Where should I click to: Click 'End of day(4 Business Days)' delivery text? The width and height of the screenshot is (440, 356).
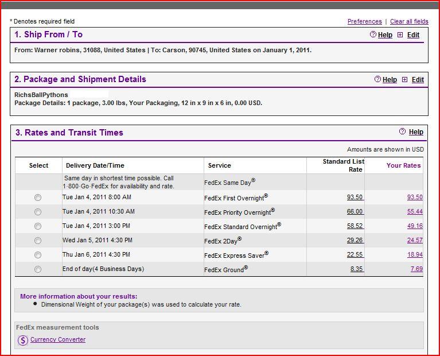(103, 269)
